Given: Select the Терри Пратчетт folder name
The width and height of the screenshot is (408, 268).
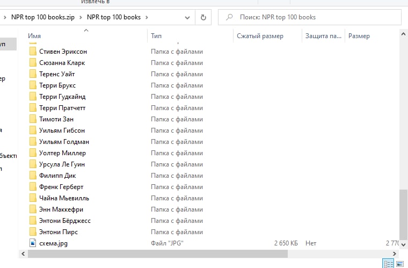Looking at the screenshot, I should (x=62, y=108).
